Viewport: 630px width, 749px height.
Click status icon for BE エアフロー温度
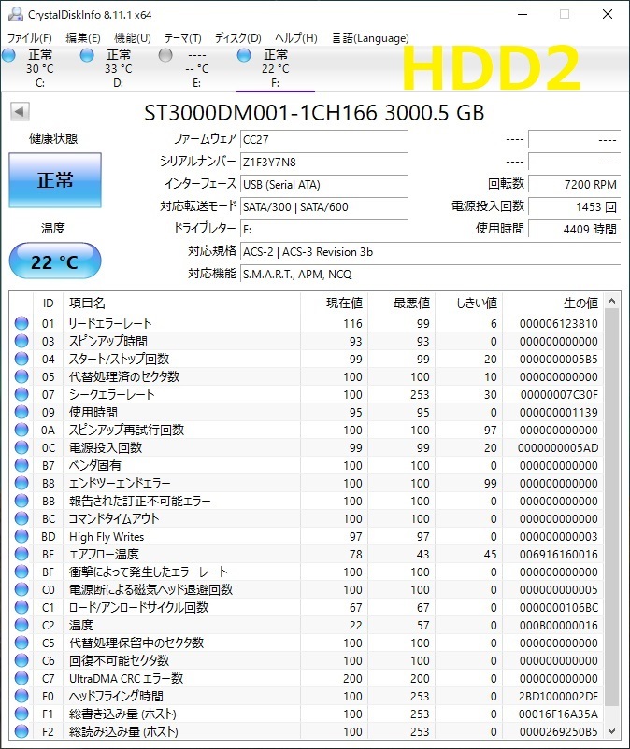[21, 554]
